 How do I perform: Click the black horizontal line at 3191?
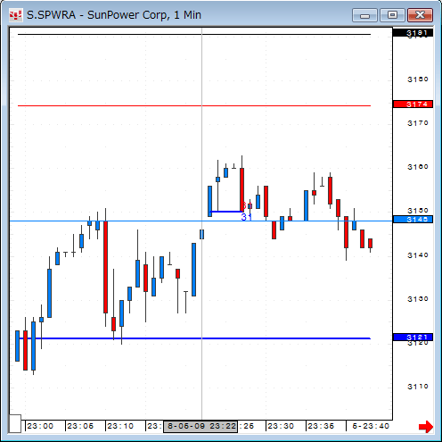click(194, 34)
